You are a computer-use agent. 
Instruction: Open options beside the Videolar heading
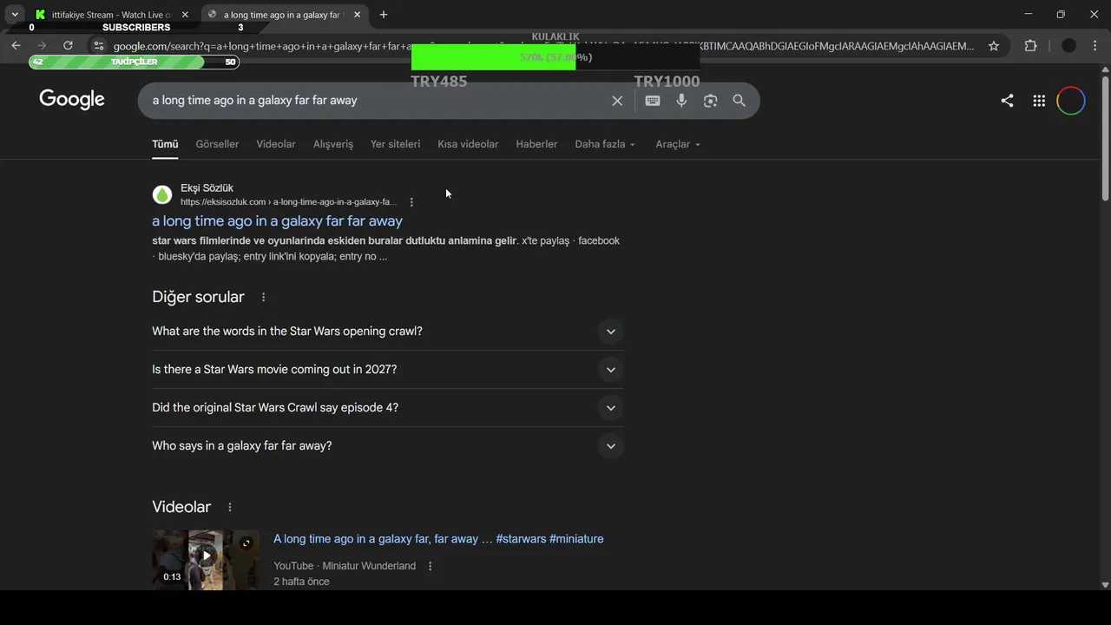tap(230, 507)
